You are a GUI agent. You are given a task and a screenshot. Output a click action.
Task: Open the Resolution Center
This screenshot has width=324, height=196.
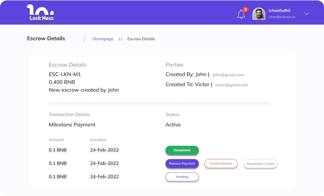pyautogui.click(x=260, y=164)
